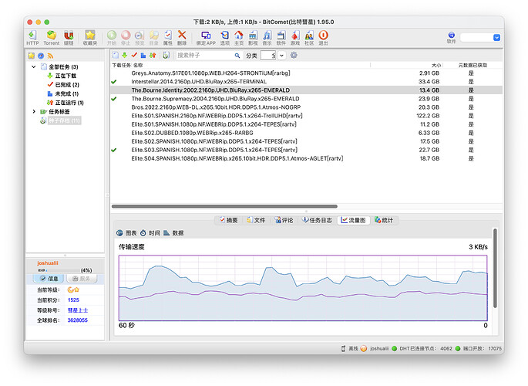Select the 时间 time view option
Viewport: 528px width, 386px height.
click(150, 233)
